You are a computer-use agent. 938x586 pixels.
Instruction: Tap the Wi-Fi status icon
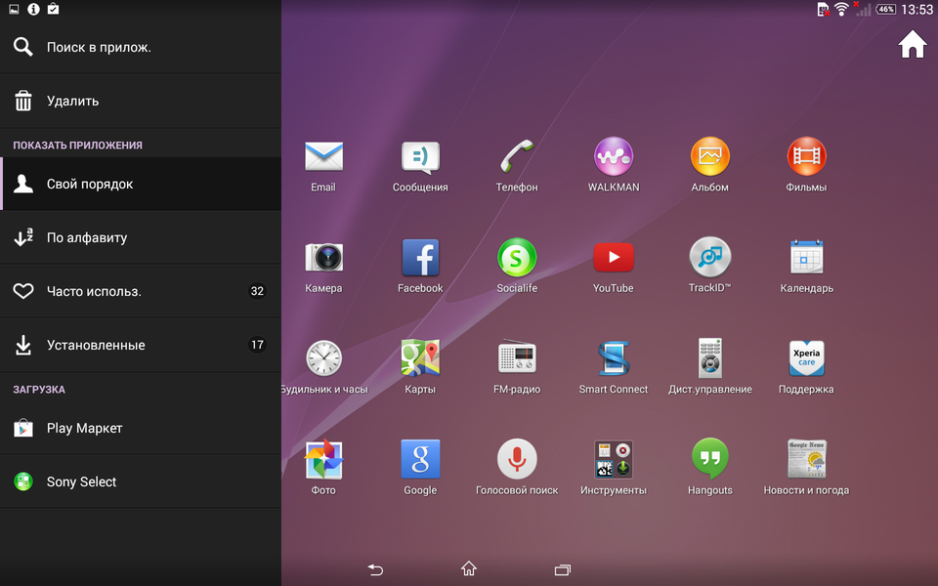pyautogui.click(x=841, y=9)
